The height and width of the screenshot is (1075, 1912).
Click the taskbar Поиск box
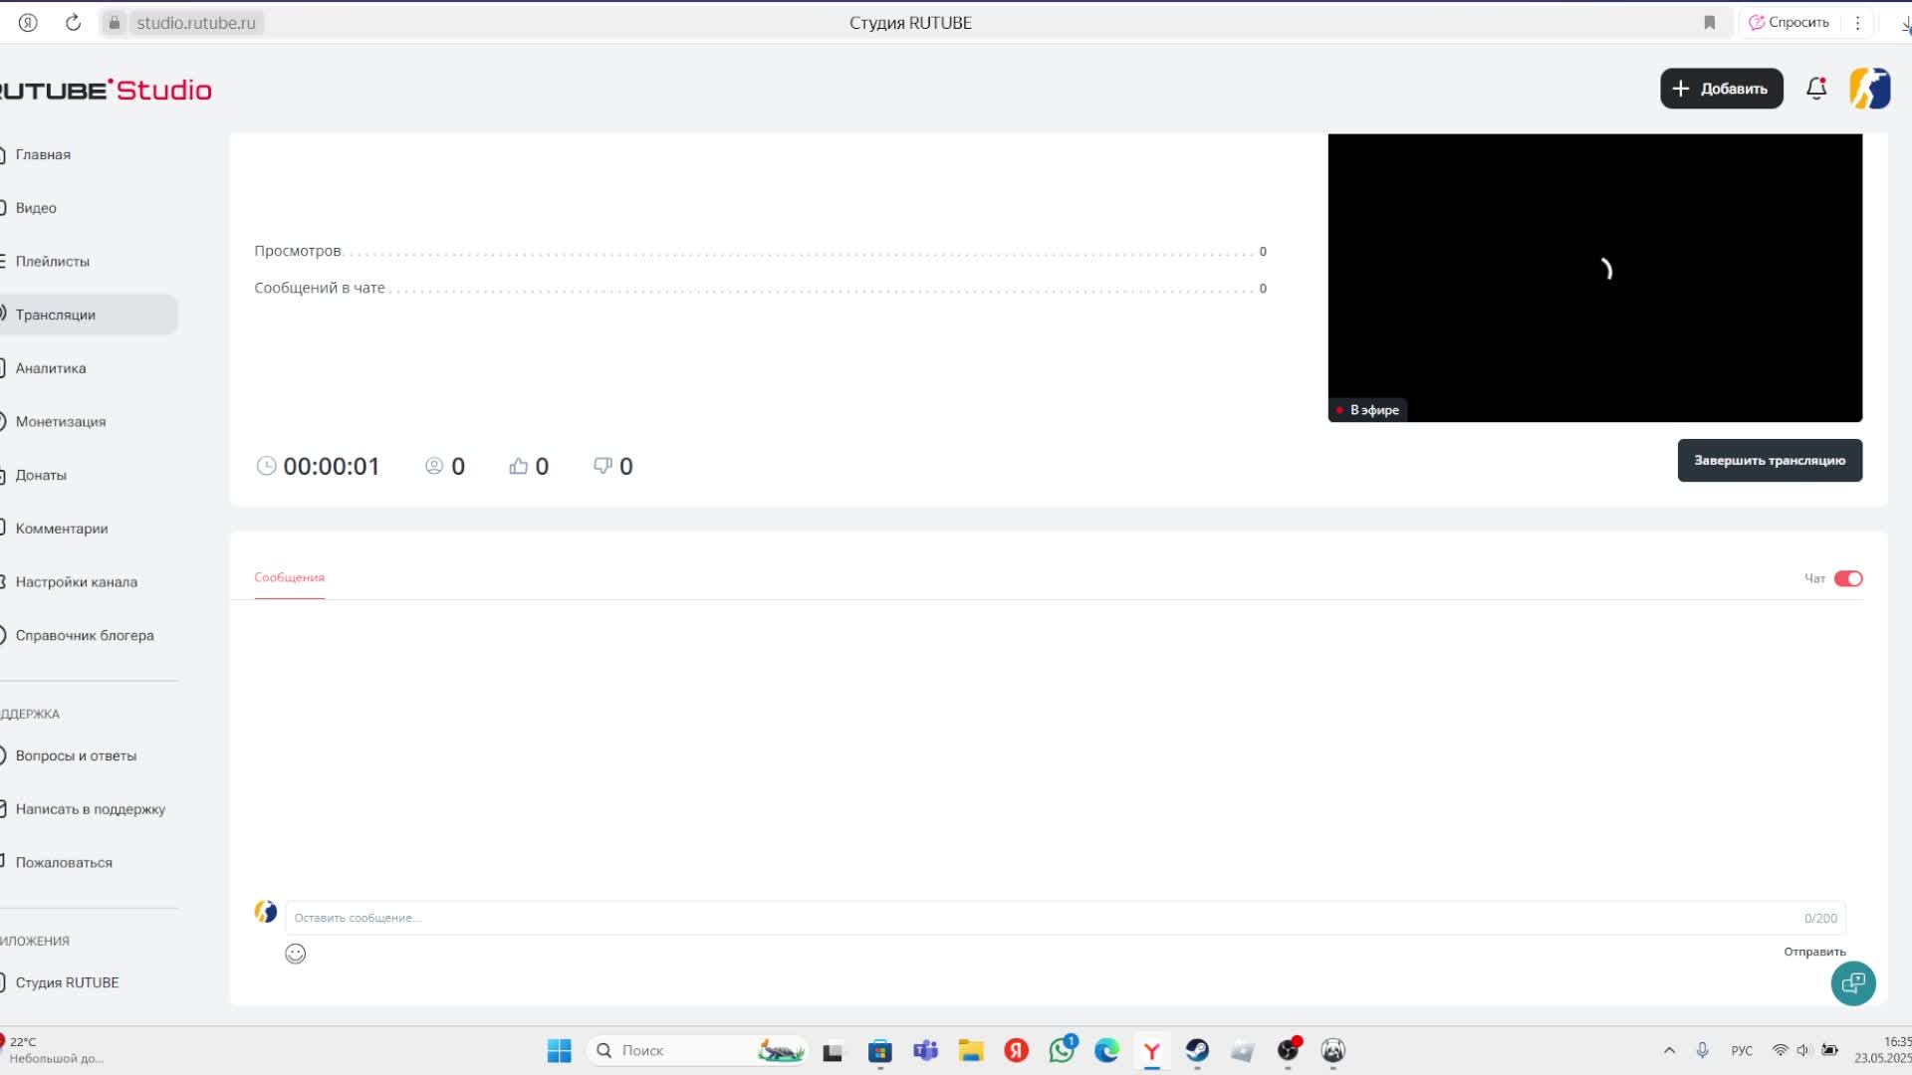click(x=697, y=1050)
